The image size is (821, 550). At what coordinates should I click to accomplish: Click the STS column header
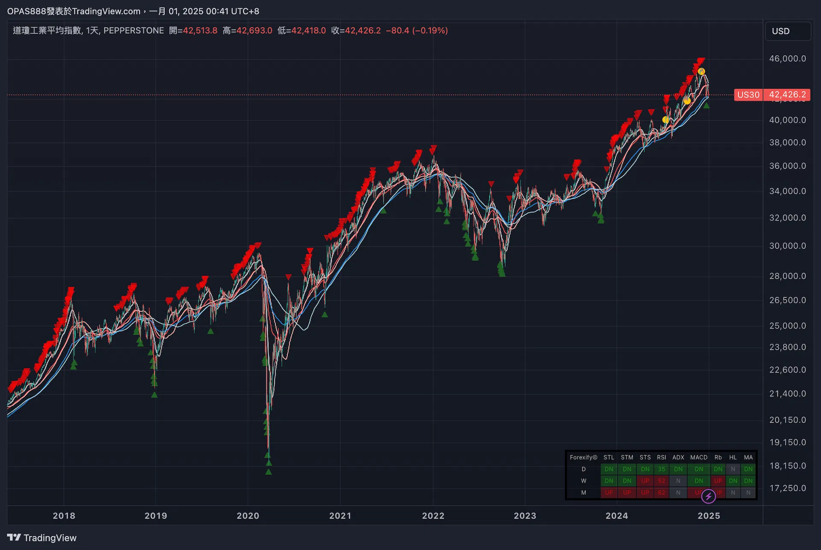pyautogui.click(x=645, y=457)
